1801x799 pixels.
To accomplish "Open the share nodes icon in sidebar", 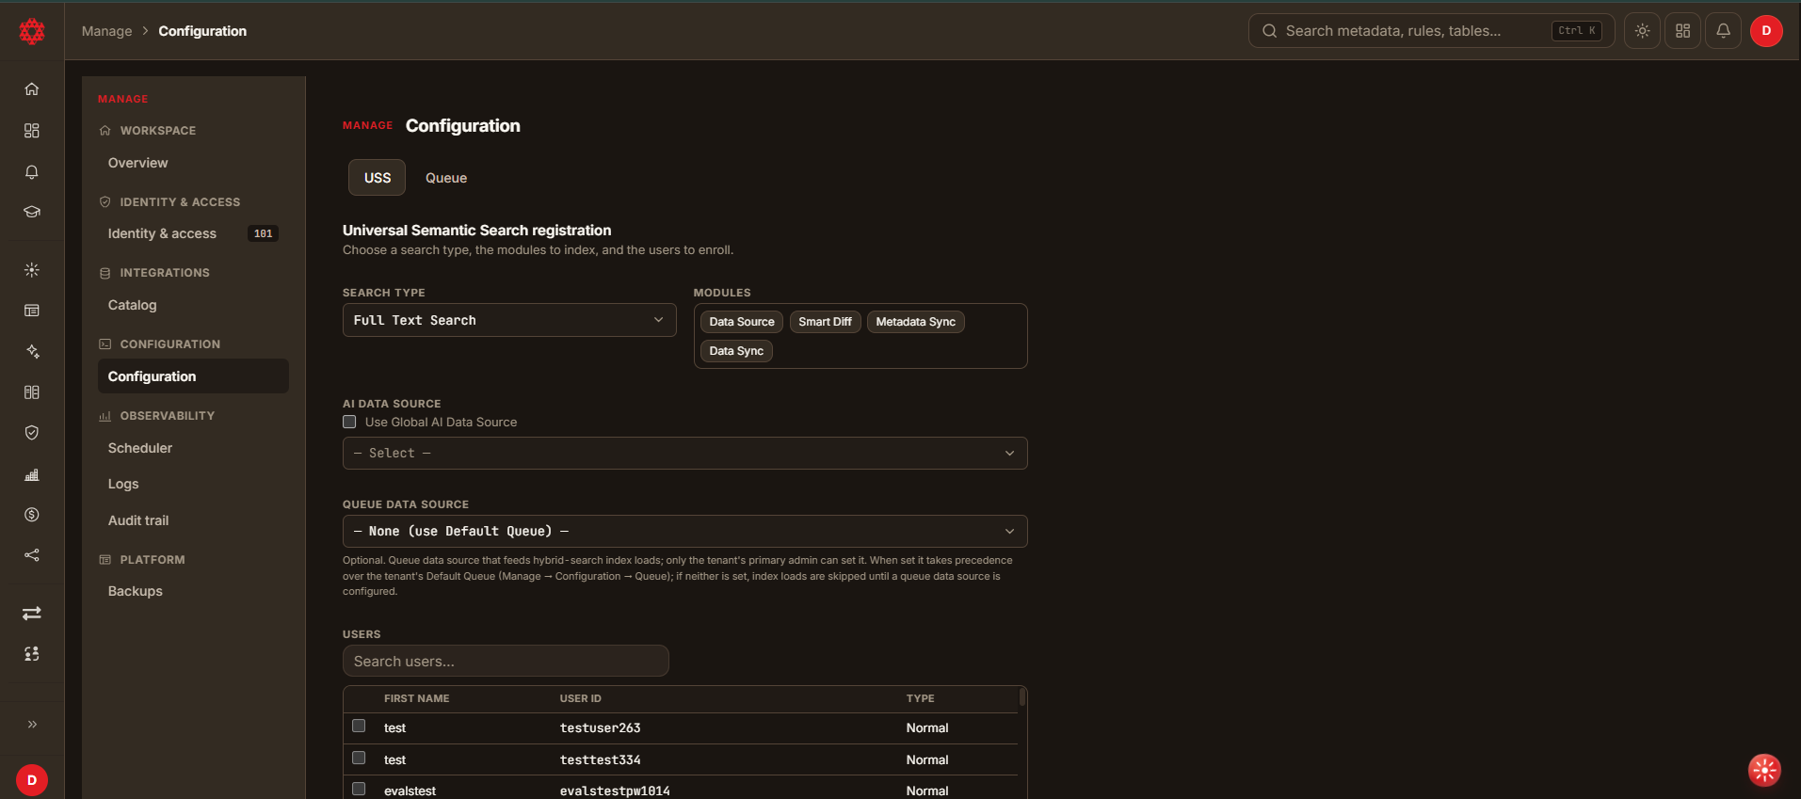I will click(32, 555).
